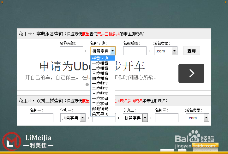This screenshot has width=228, height=154.
Task: Open the 申请为Uber ad headline
Action: pyautogui.click(x=92, y=66)
